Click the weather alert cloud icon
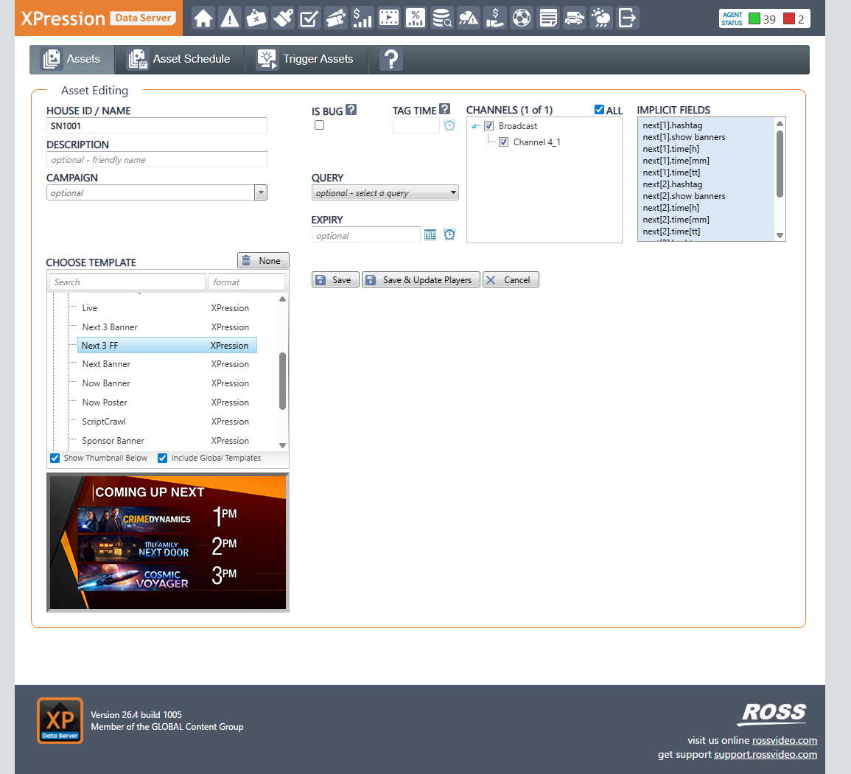Image resolution: width=851 pixels, height=774 pixels. click(x=469, y=18)
